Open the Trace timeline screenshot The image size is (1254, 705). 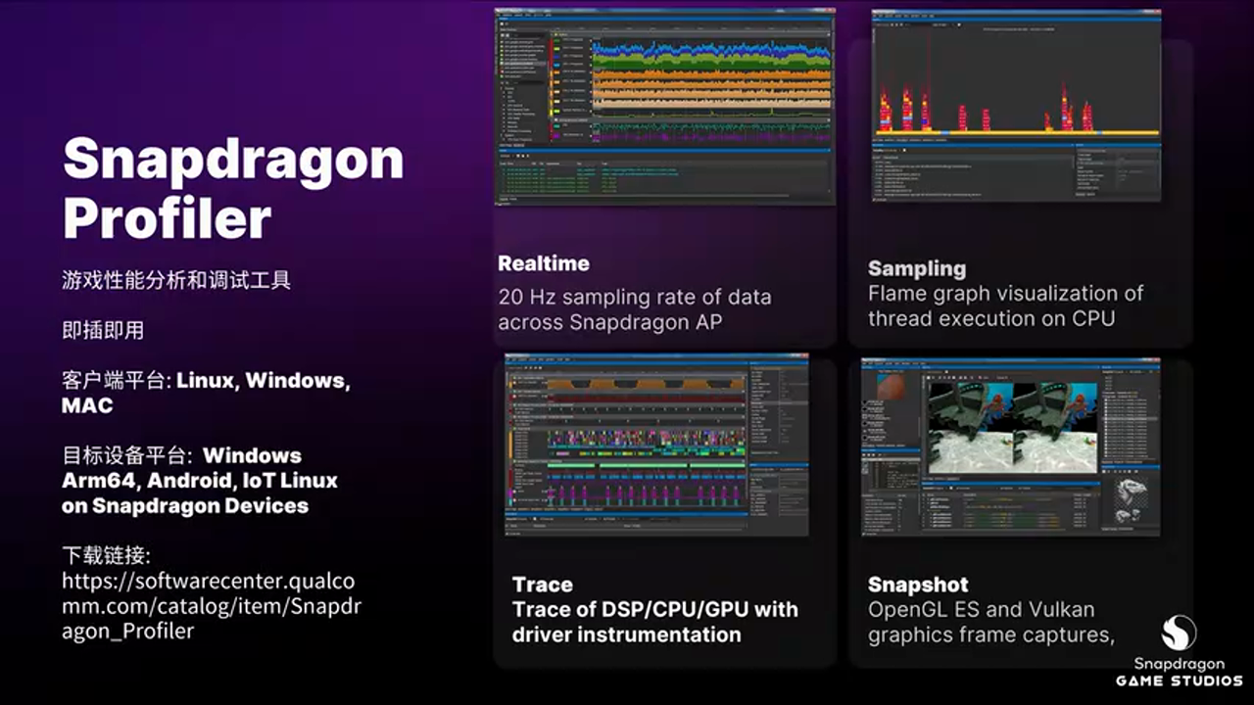pyautogui.click(x=656, y=445)
